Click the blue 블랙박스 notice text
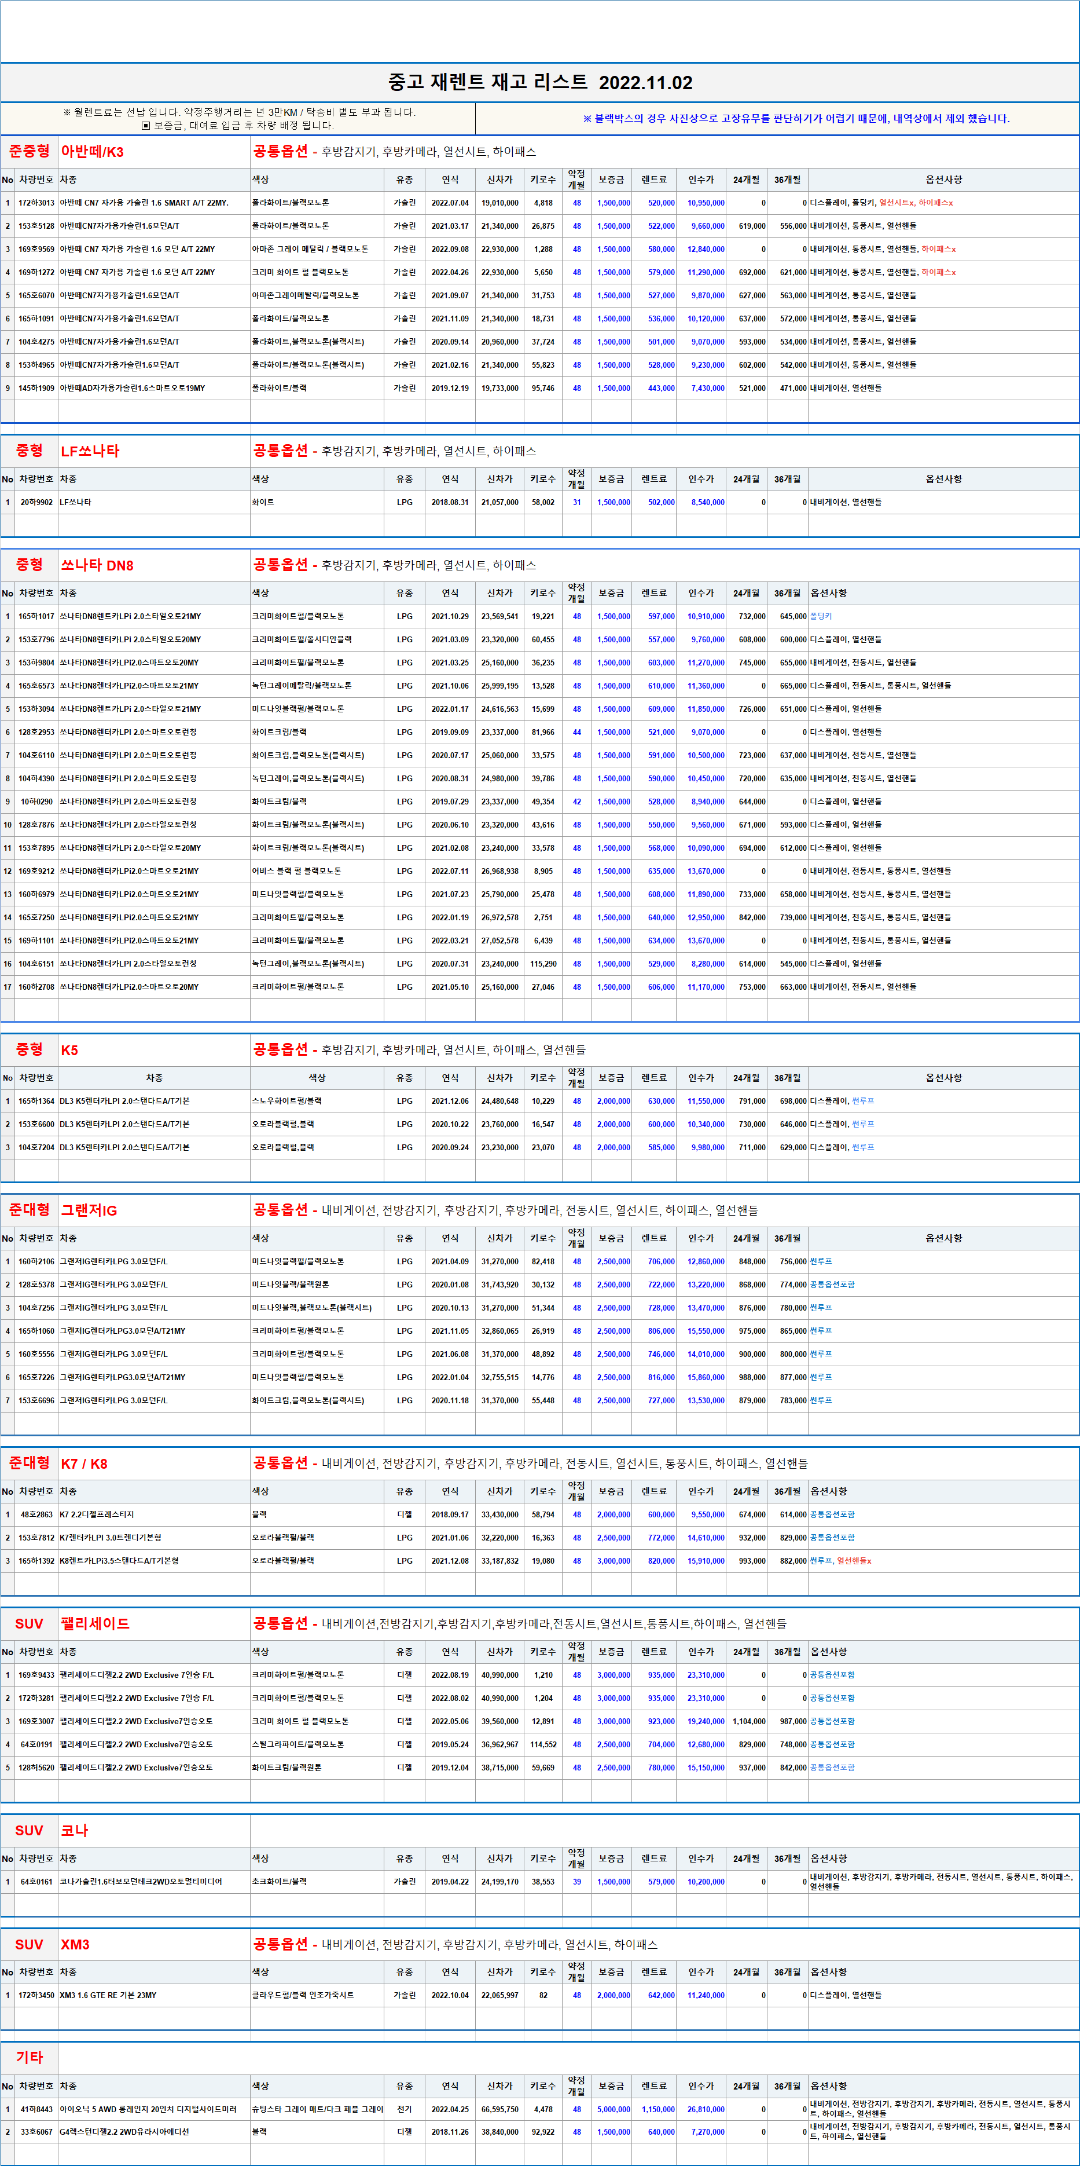Screen dimensions: 1080x2166 796,119
